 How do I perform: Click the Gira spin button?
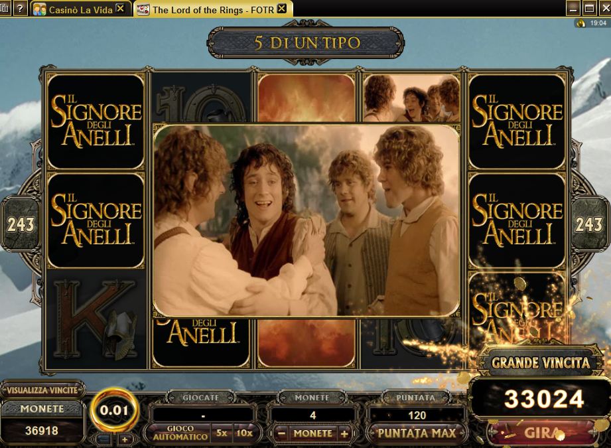[x=541, y=433]
